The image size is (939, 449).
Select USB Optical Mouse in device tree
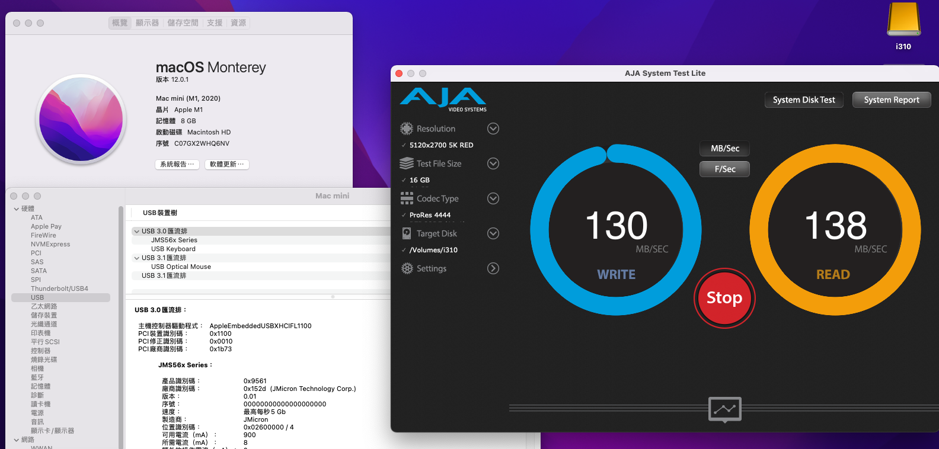(181, 267)
